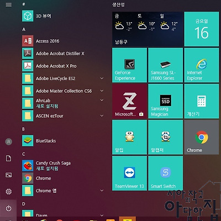Launch TeamViewer 13 tile

pos(129,173)
